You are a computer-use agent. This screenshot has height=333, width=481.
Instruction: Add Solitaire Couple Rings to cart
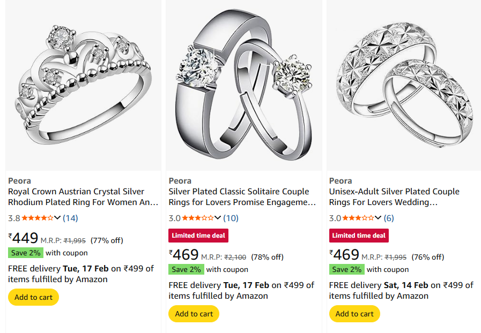coord(194,314)
